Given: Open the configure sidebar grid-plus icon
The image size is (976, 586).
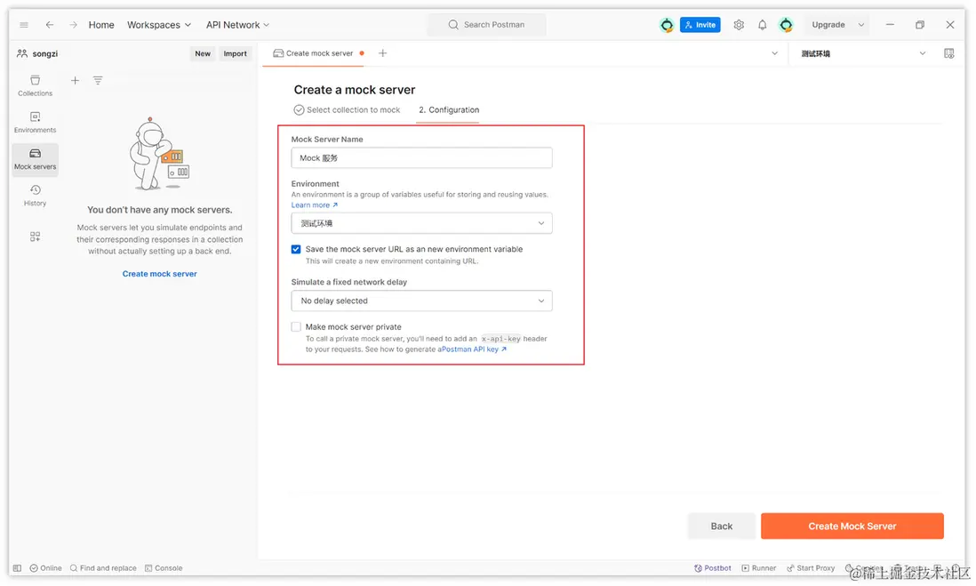Looking at the screenshot, I should 35,237.
